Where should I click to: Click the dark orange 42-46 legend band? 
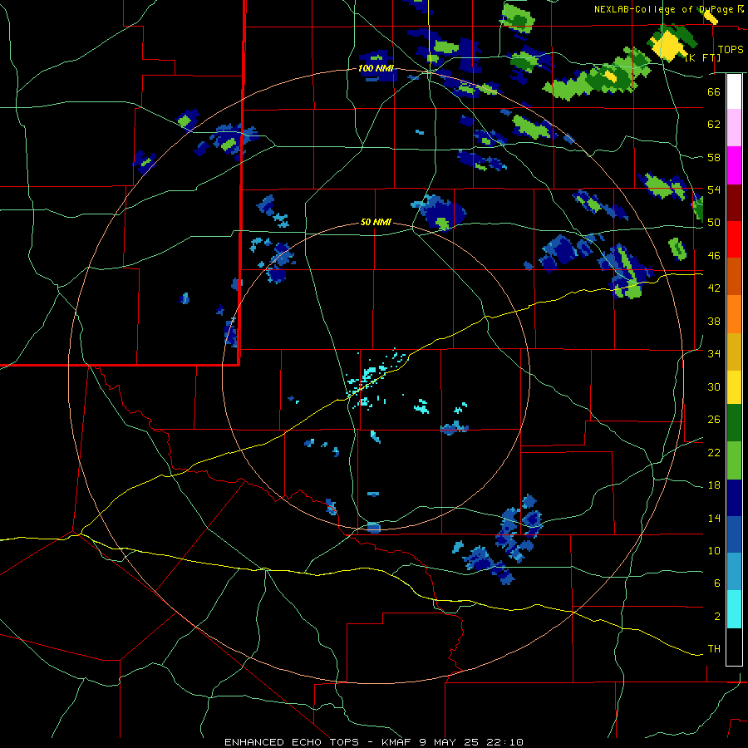click(x=734, y=276)
